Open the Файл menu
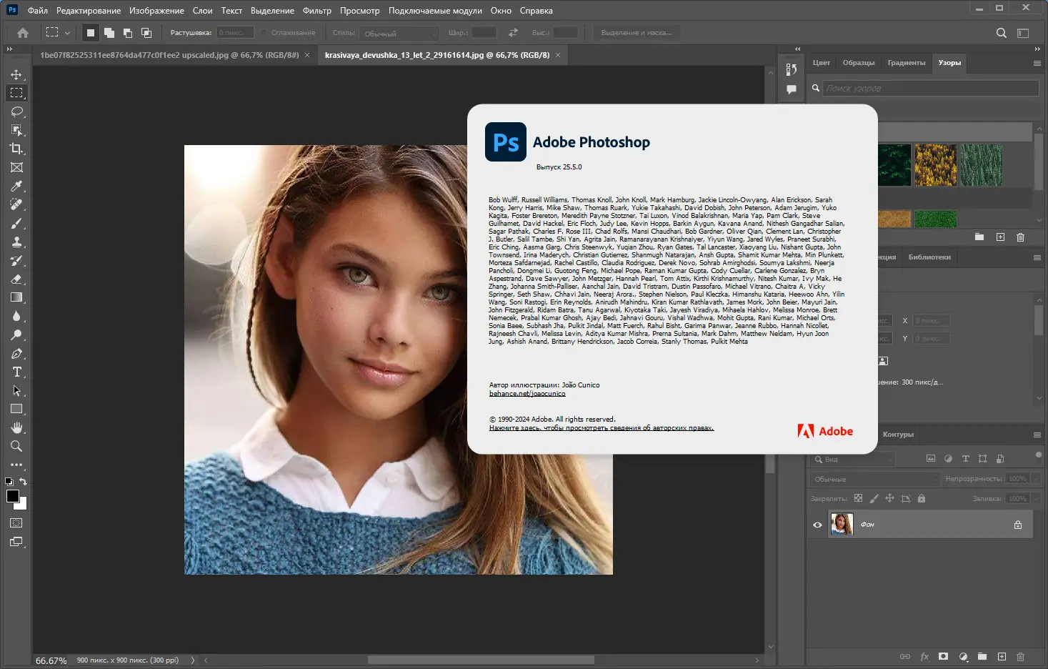The width and height of the screenshot is (1048, 669). pos(38,11)
